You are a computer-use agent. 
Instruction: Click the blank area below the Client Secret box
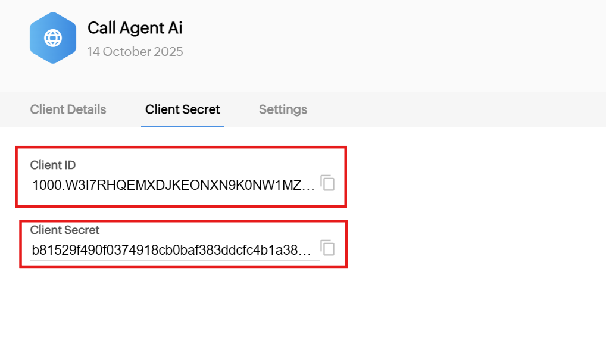179,315
